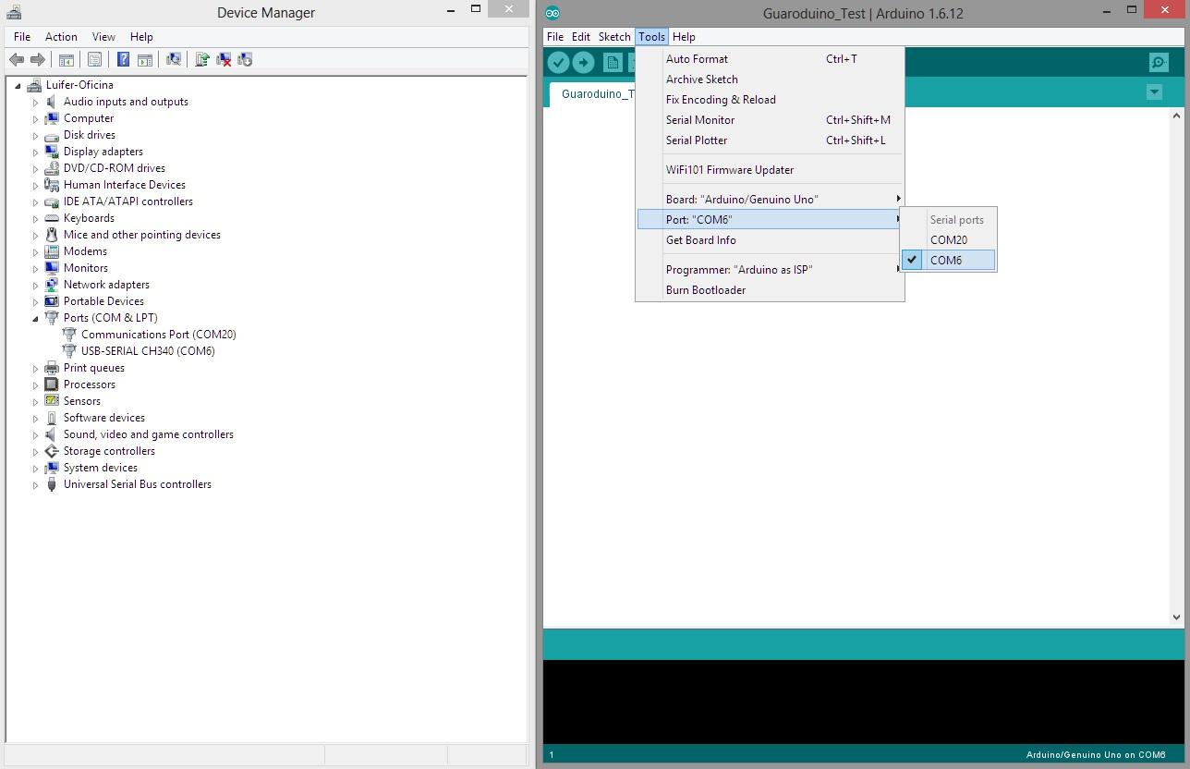Verify the sketch using the checkmark icon
Screen dimensions: 1190x769
(x=558, y=62)
